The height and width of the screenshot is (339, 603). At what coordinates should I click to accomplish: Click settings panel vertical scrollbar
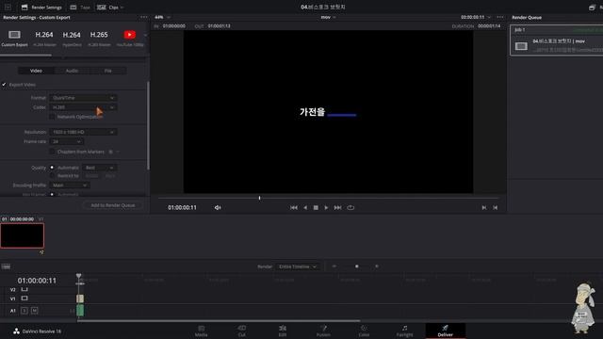click(149, 125)
